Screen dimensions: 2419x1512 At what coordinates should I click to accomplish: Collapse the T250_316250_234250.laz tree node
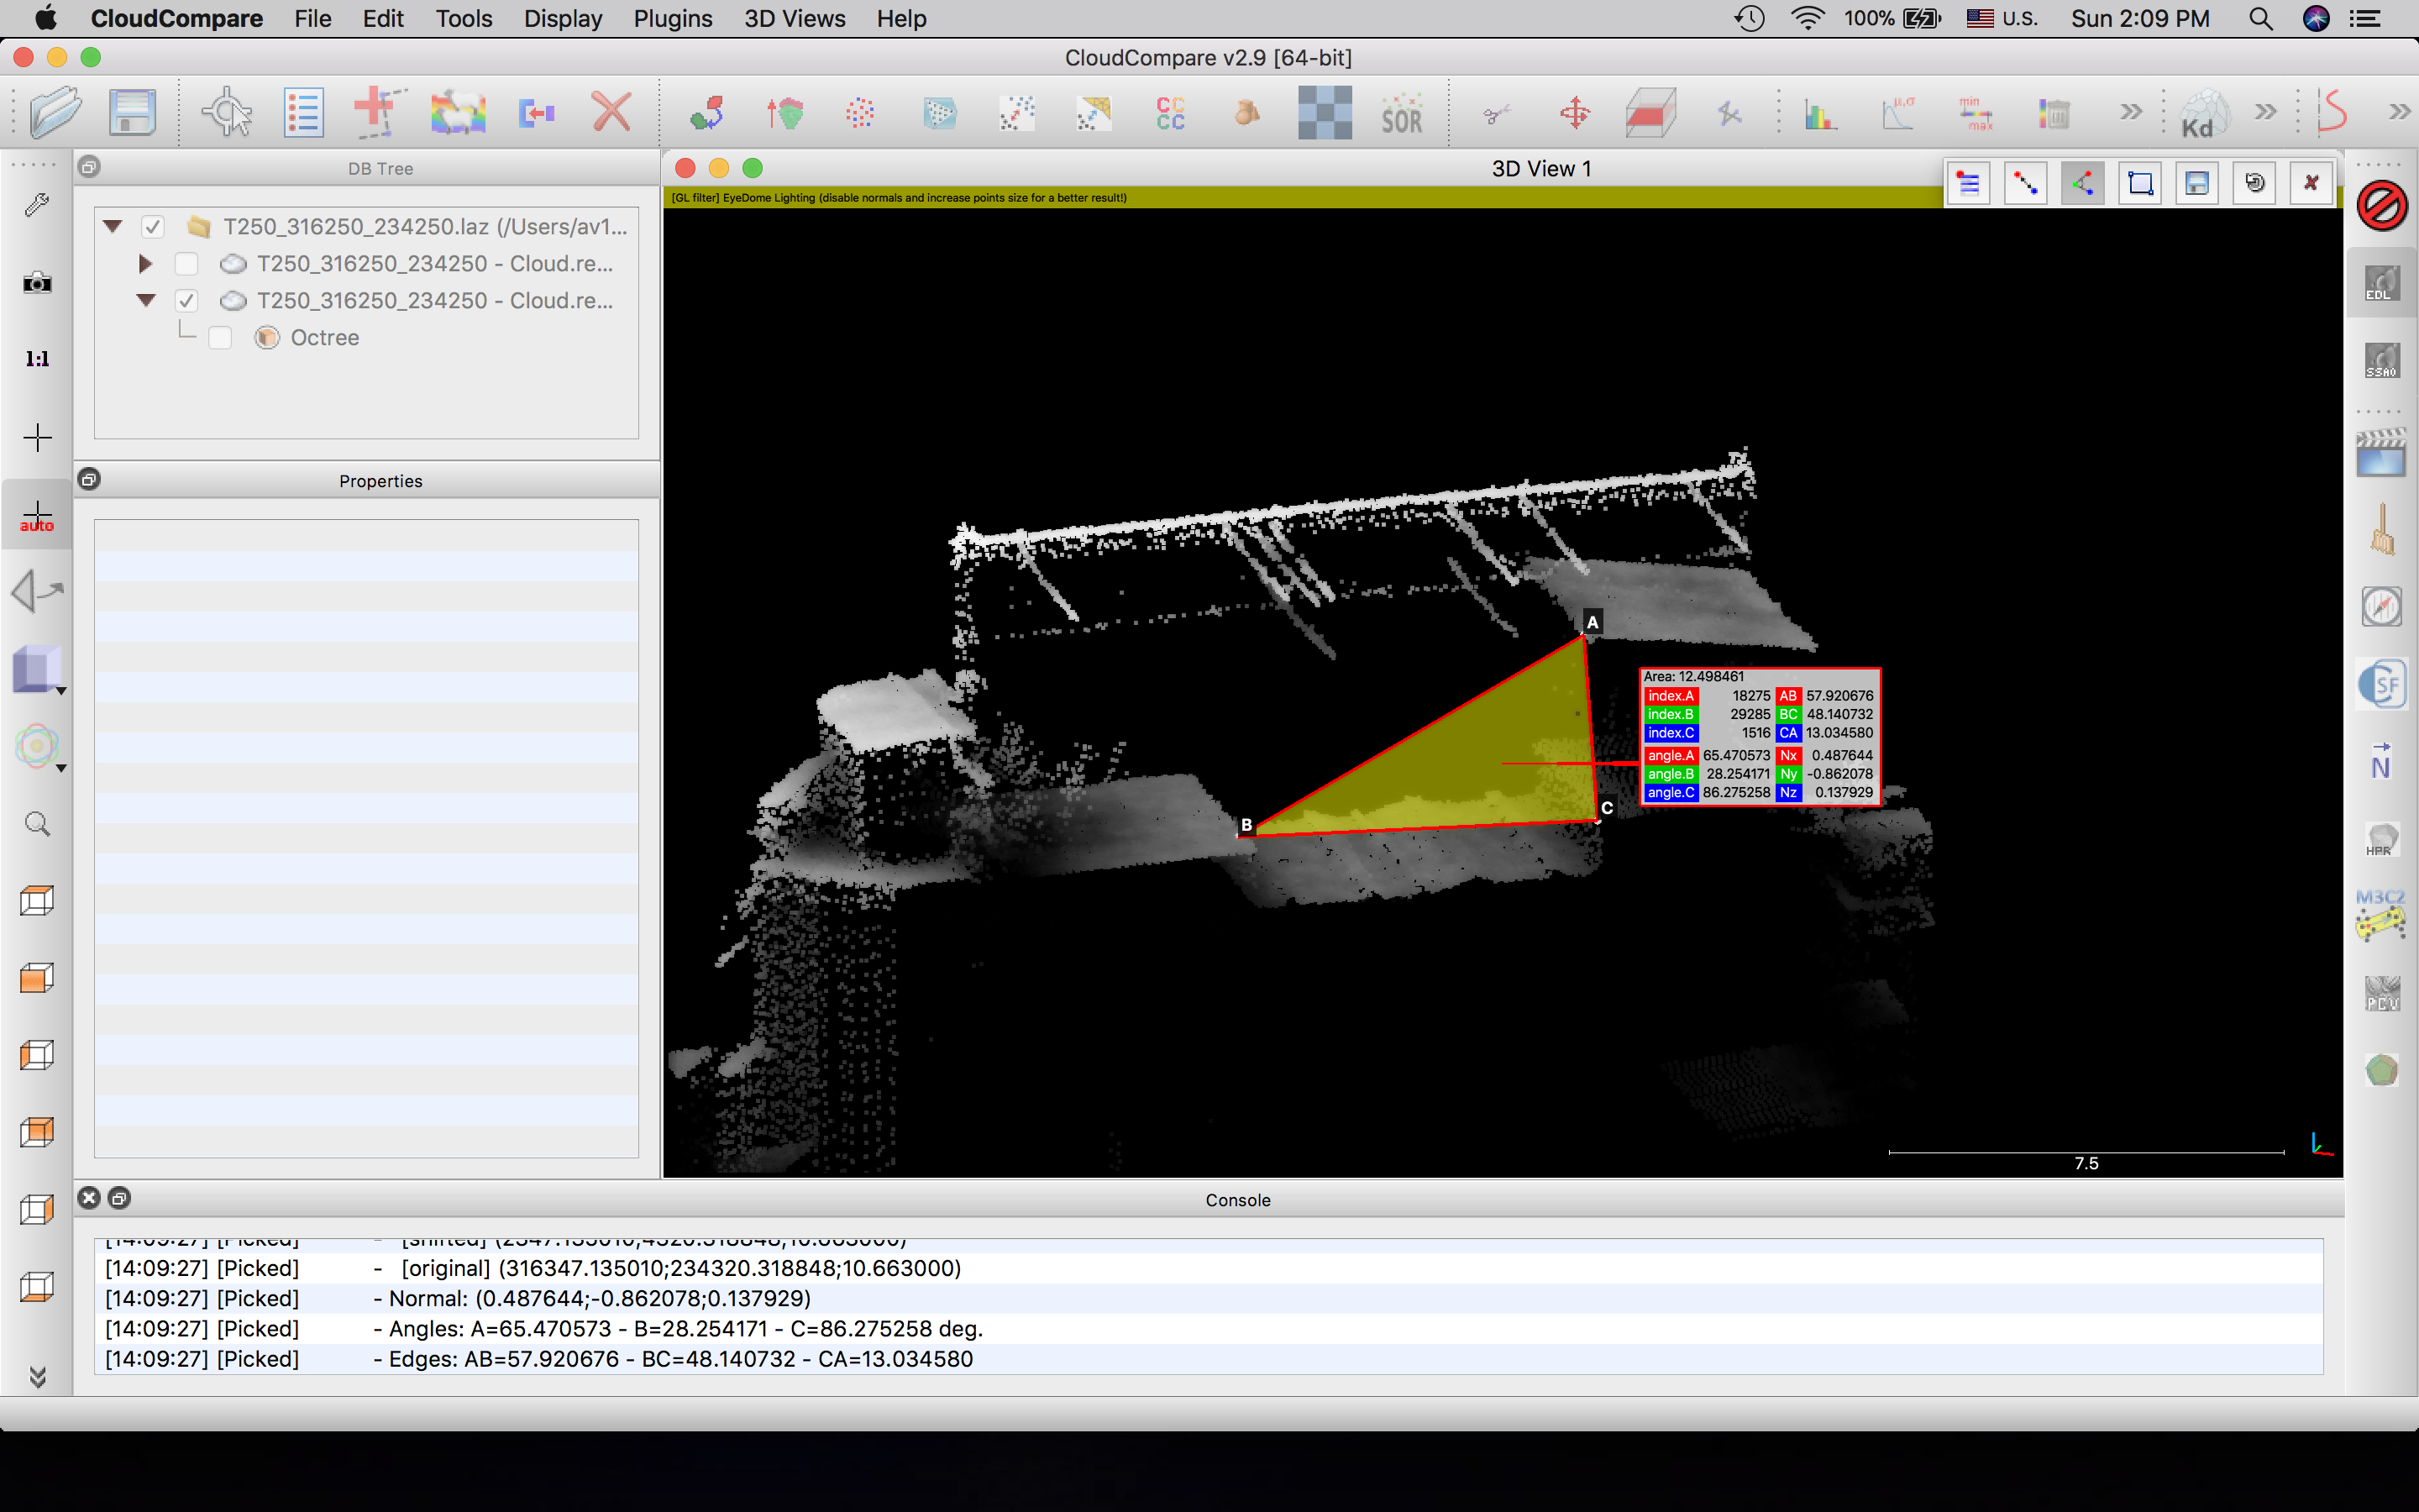[113, 227]
